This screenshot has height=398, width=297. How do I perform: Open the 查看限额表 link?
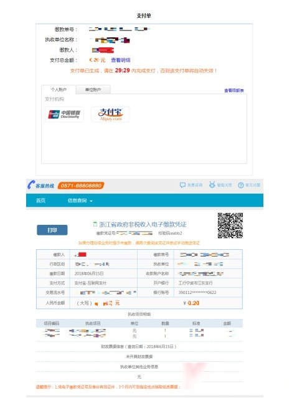coord(234,90)
